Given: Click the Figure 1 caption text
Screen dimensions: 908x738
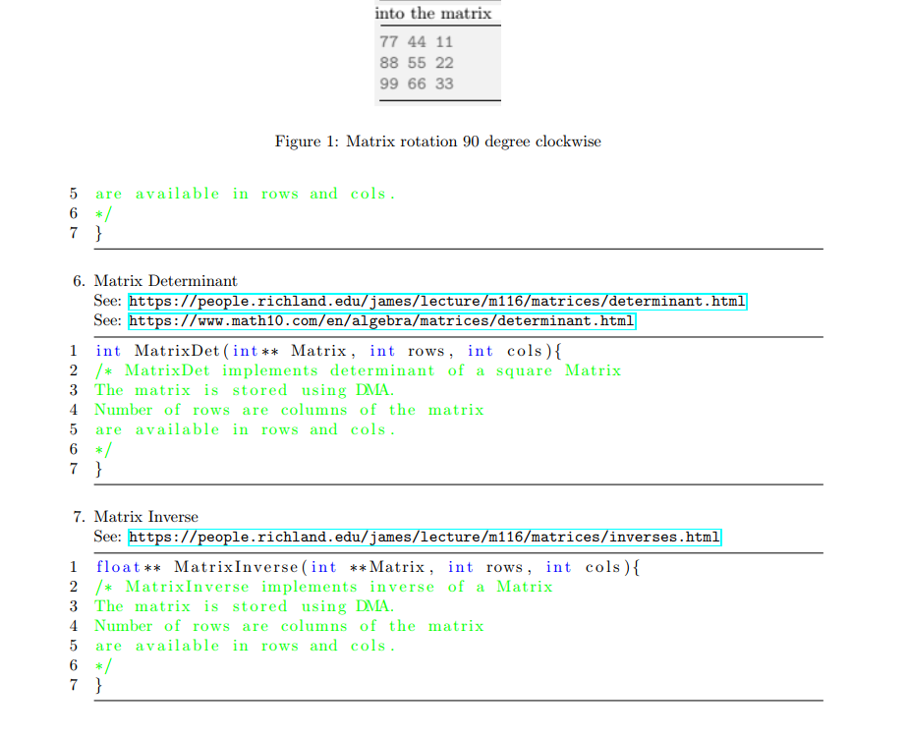Looking at the screenshot, I should pyautogui.click(x=437, y=142).
